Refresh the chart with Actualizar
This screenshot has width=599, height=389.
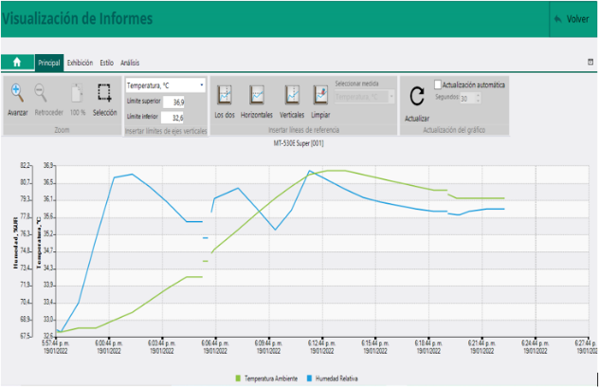[416, 100]
